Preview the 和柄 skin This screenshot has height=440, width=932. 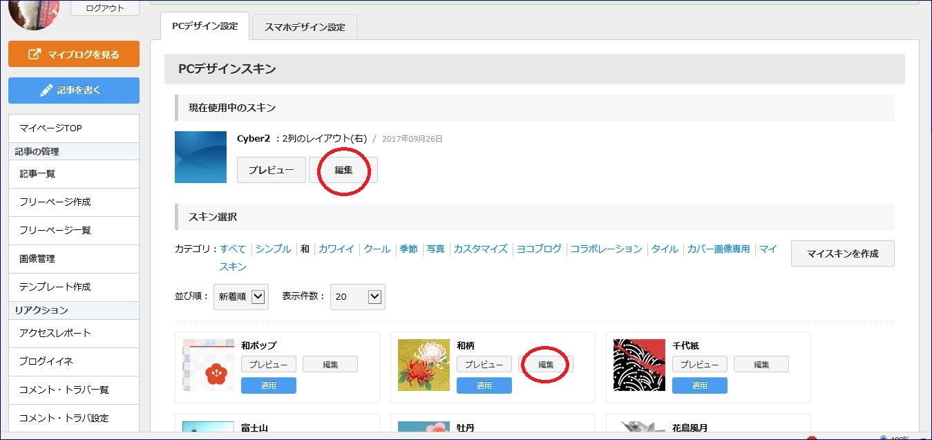click(x=484, y=364)
